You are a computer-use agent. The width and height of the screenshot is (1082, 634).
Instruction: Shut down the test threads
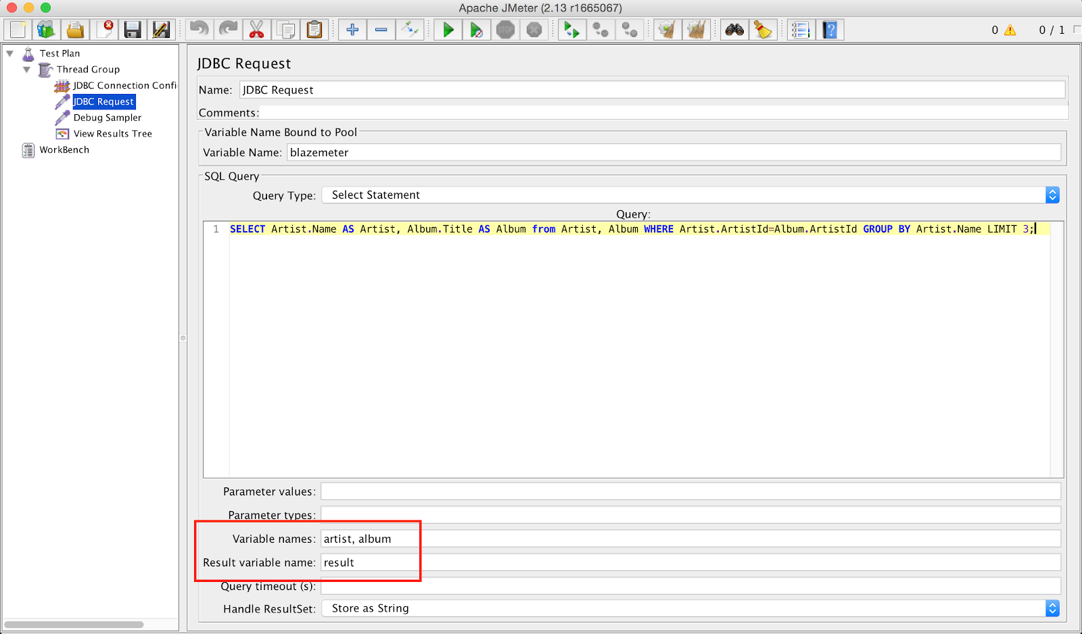534,30
